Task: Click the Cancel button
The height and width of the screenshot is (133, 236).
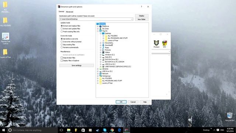Action: (133, 102)
